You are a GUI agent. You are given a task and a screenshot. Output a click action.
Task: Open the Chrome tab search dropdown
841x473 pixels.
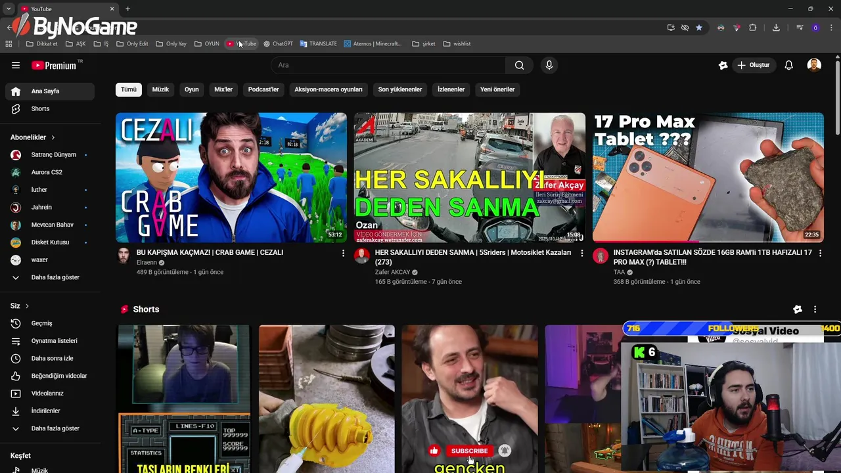tap(9, 9)
